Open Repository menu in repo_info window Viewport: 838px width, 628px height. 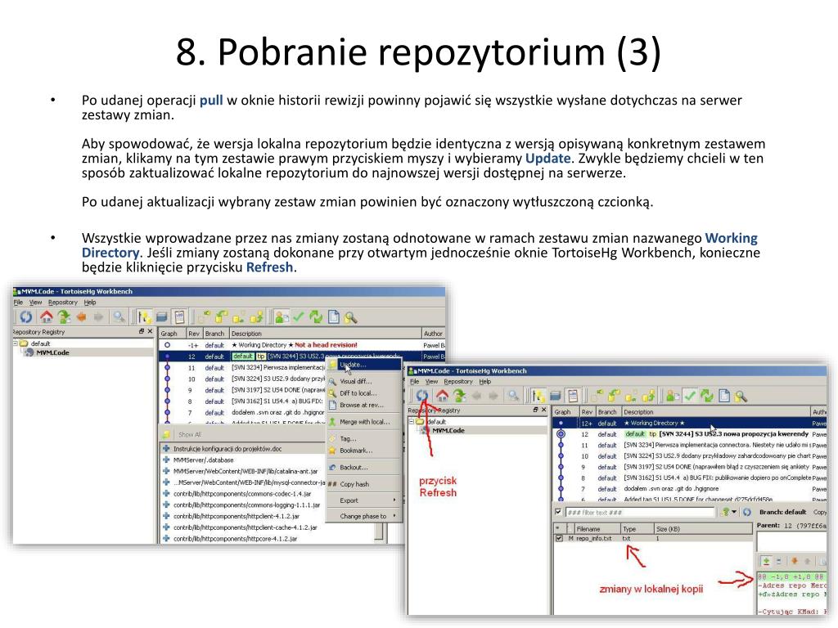point(458,381)
